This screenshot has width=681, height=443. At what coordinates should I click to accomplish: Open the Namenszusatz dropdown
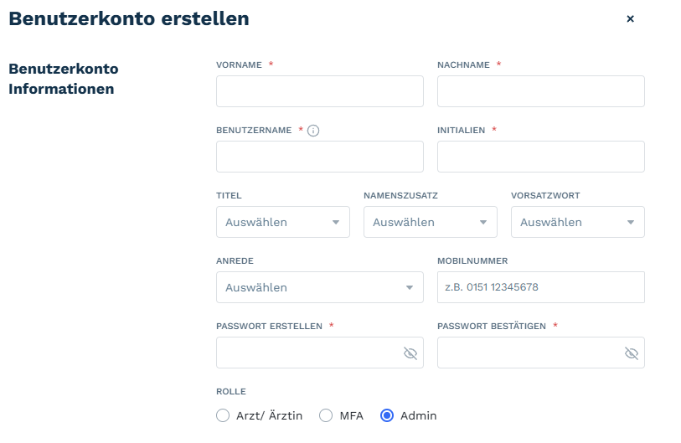[431, 222]
